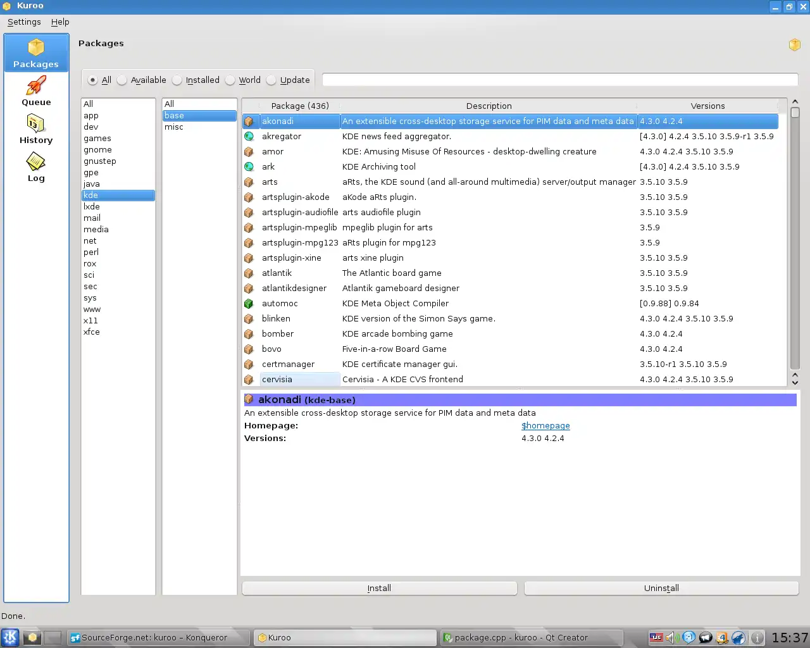810x648 pixels.
Task: Open the KDE K menu launcher
Action: point(10,637)
